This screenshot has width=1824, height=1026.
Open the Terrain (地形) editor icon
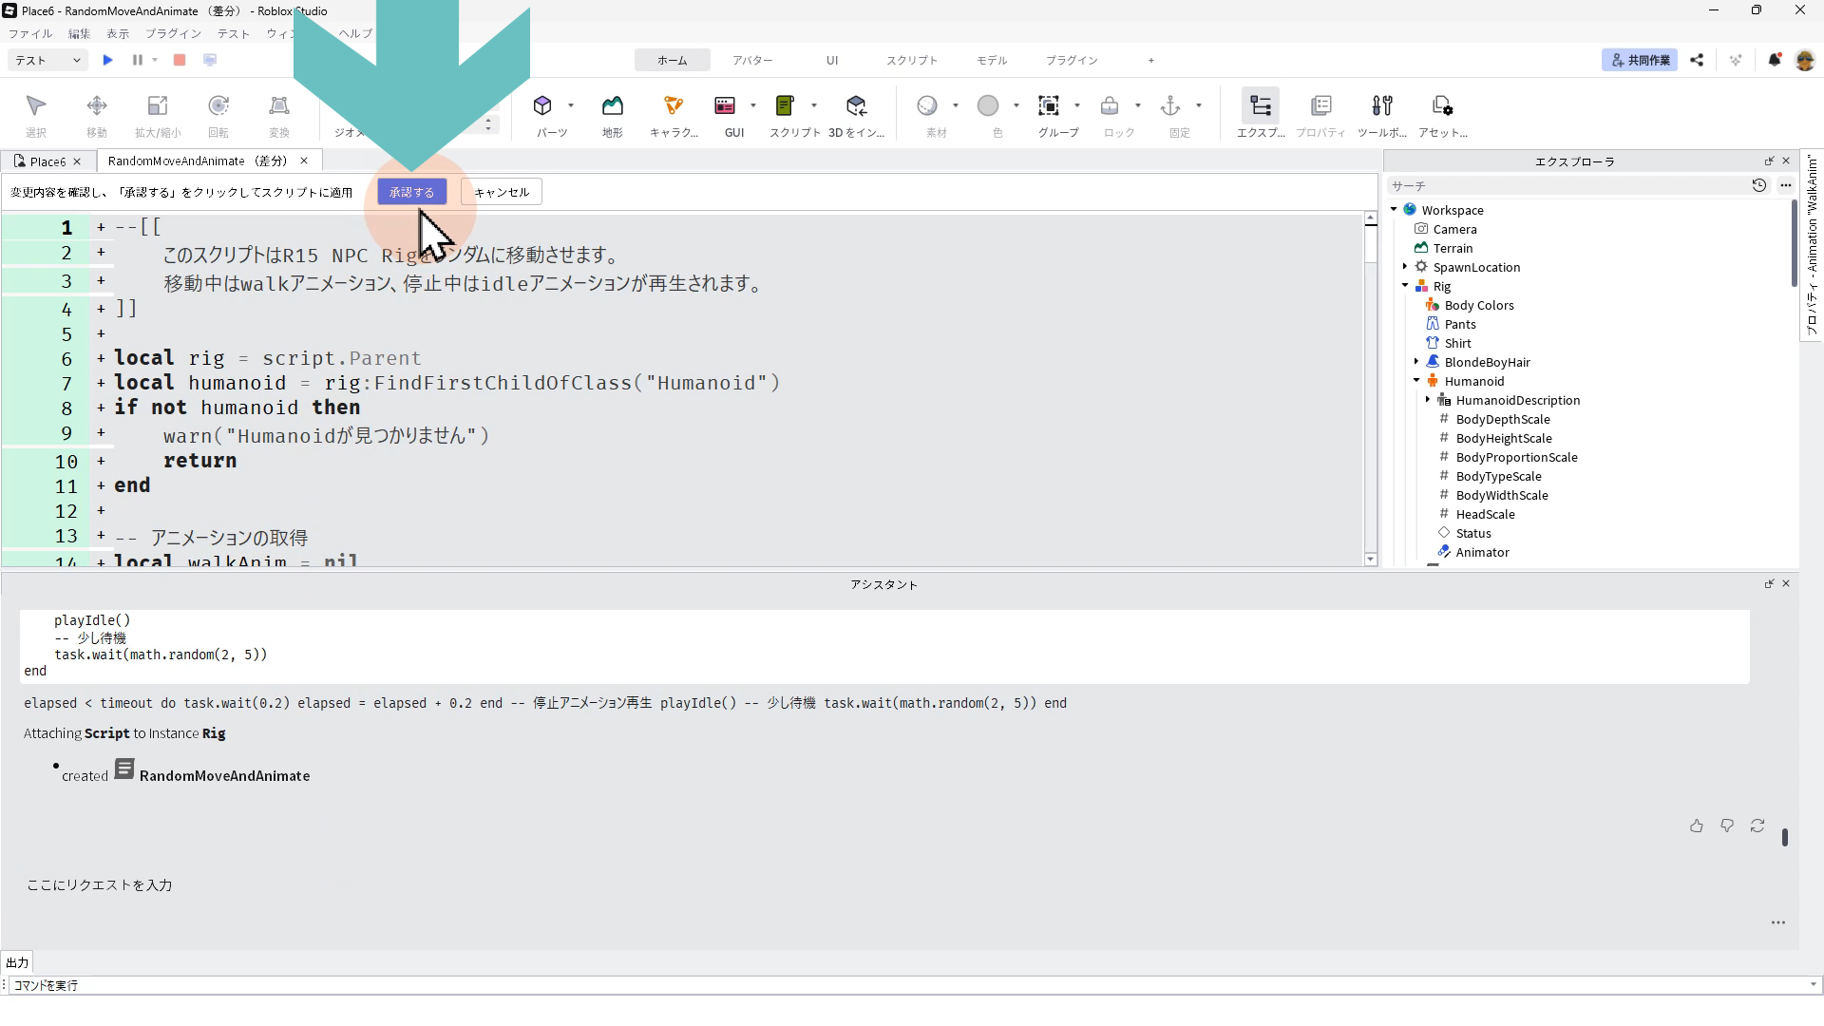(x=612, y=106)
